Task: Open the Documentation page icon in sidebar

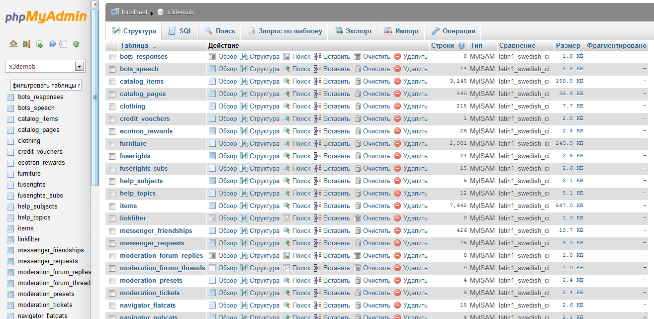Action: [x=63, y=44]
